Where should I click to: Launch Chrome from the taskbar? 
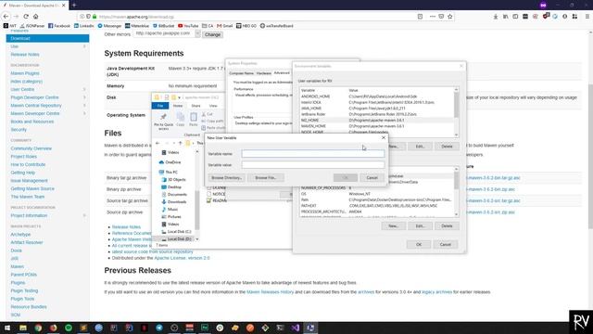click(38, 328)
